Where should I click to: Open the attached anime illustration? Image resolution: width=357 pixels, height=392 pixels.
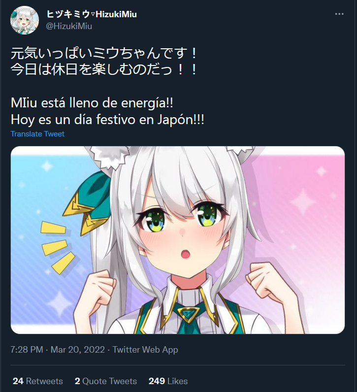tap(178, 240)
